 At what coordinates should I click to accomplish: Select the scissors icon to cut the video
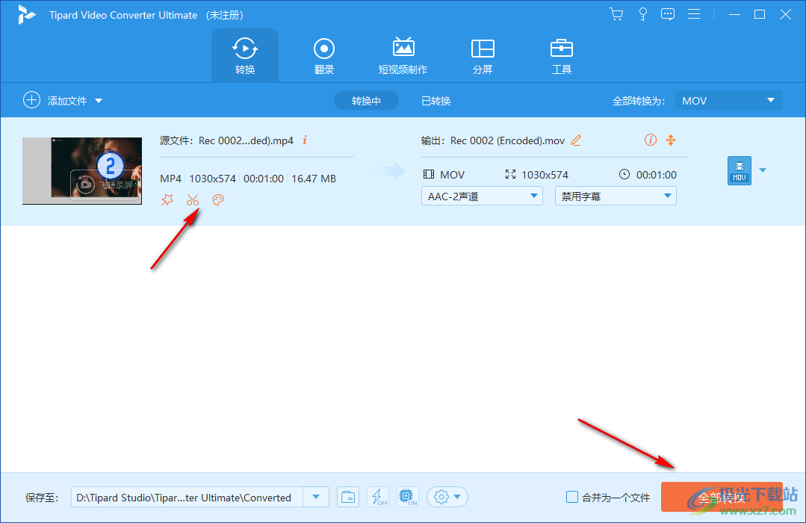[x=193, y=199]
